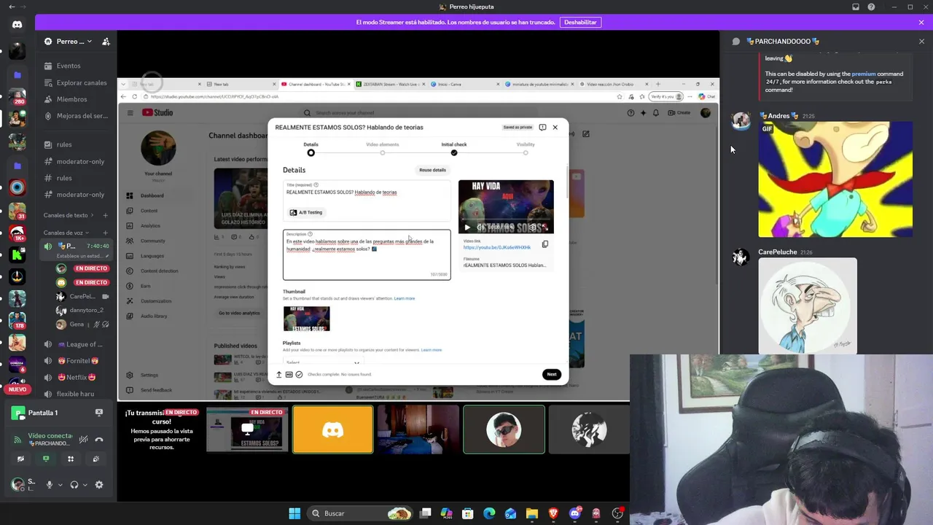Toggle camera in the voice panel
Image resolution: width=933 pixels, height=525 pixels.
tap(21, 459)
